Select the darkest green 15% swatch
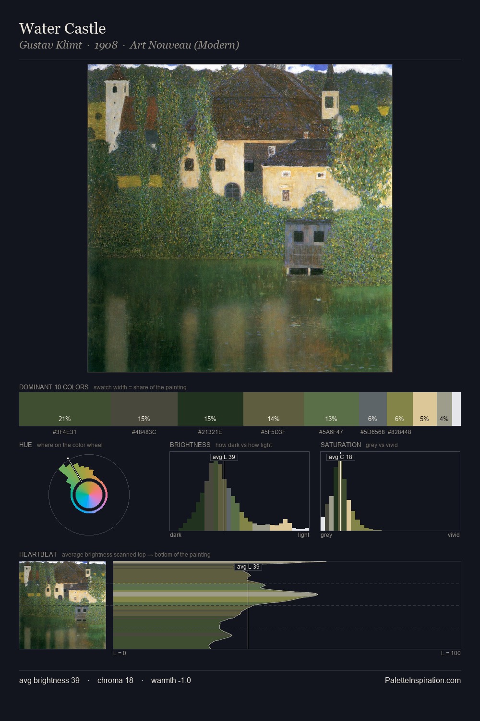The width and height of the screenshot is (480, 721). (210, 409)
